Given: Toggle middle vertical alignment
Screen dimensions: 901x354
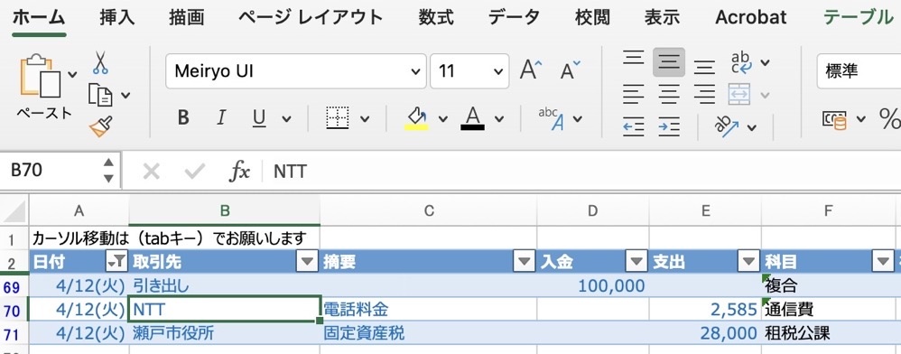Looking at the screenshot, I should 669,62.
